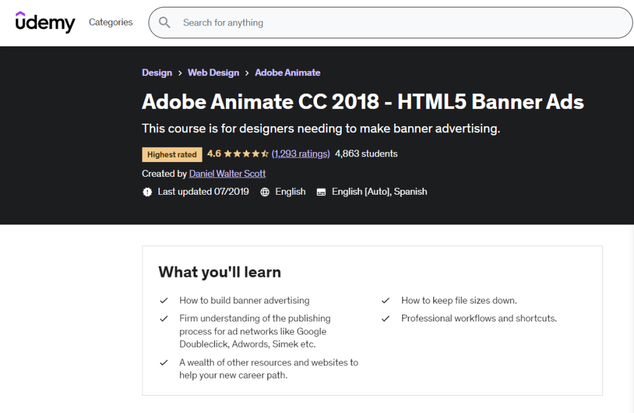The width and height of the screenshot is (634, 413).
Task: Click the closed-captions icon before subtitle languages
Action: (321, 192)
